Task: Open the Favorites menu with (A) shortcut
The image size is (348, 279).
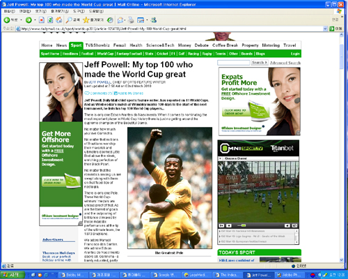Action: click(x=60, y=11)
